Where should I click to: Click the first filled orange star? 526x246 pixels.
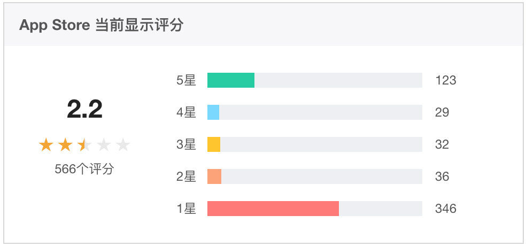click(46, 145)
